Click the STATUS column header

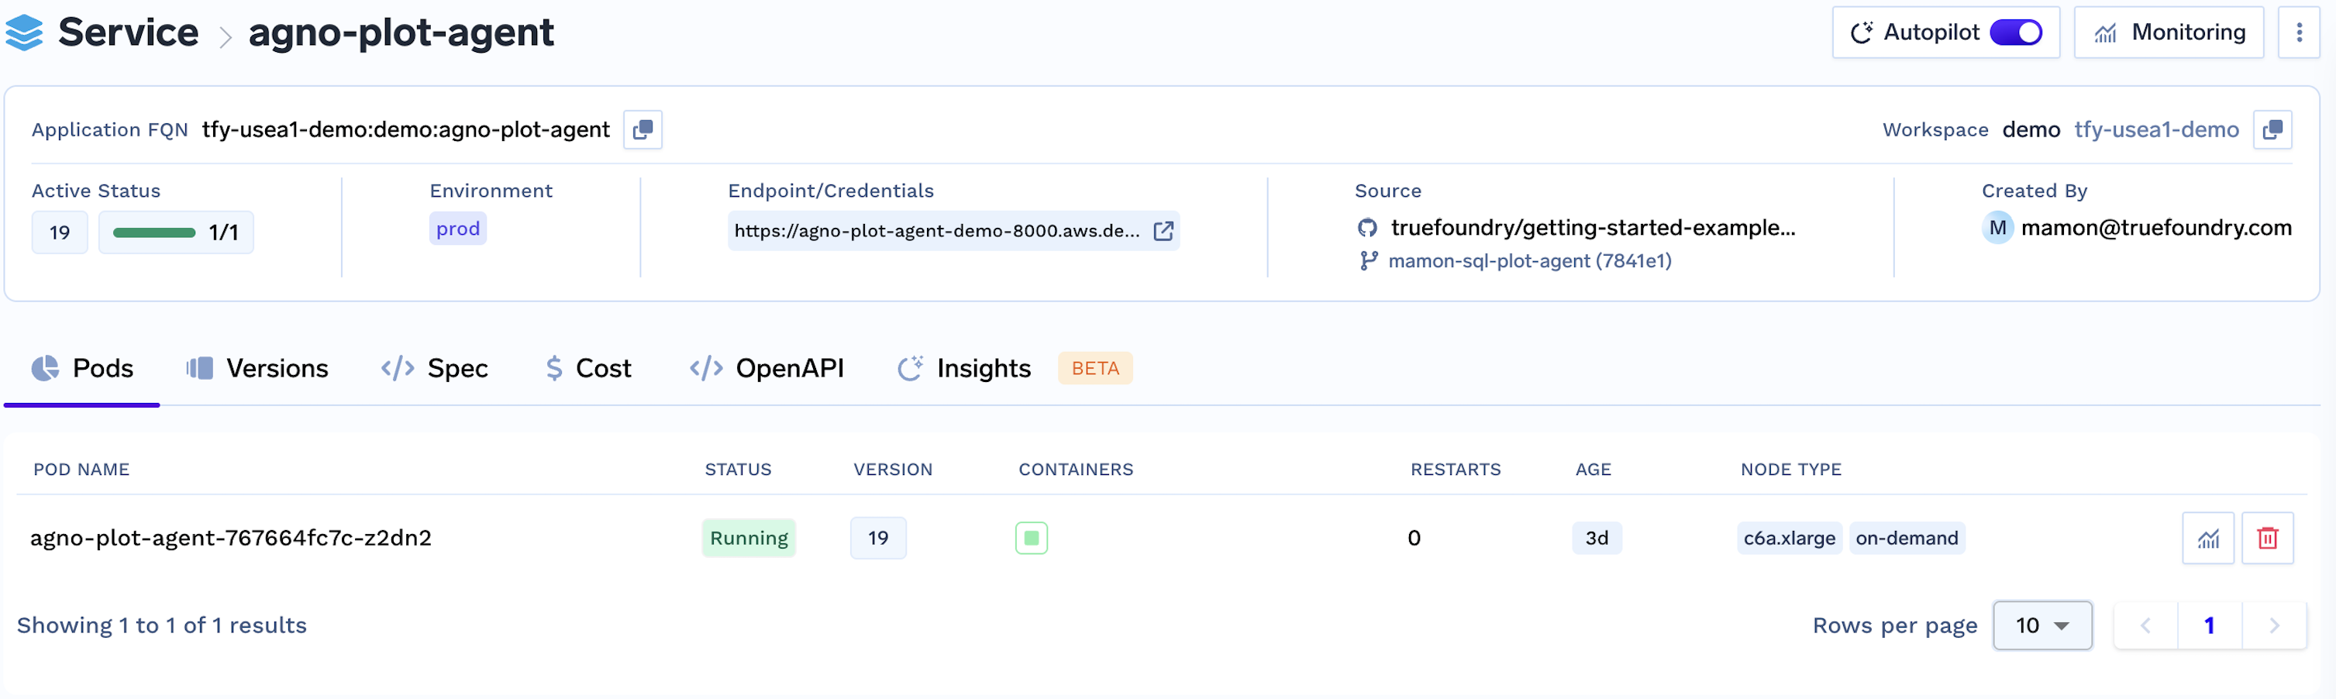click(737, 470)
